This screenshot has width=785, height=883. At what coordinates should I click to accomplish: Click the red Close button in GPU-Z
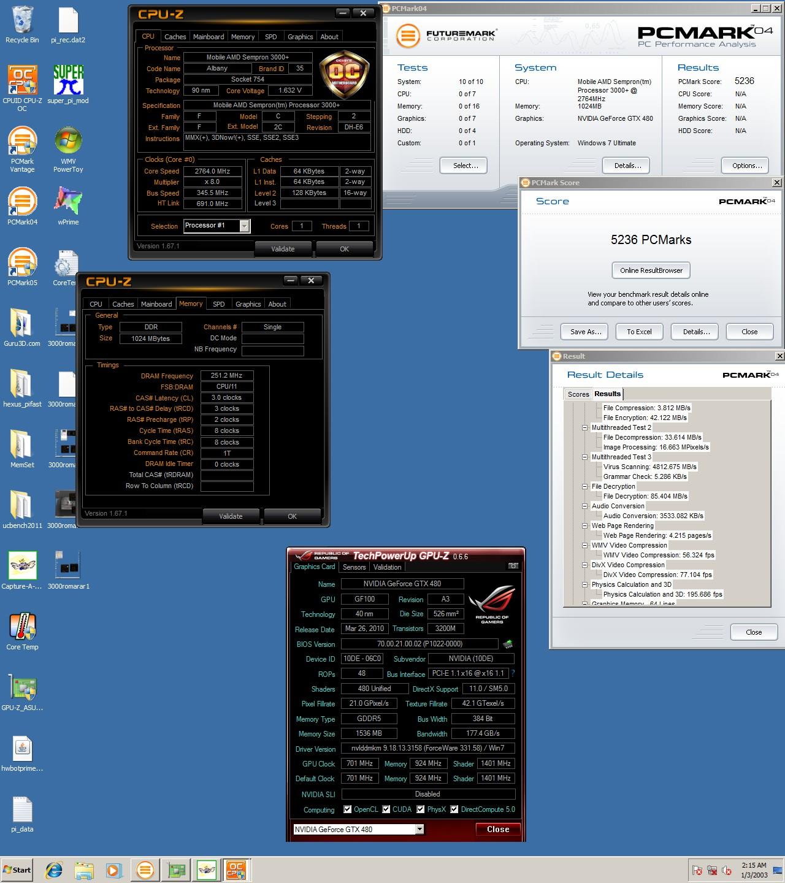[x=498, y=829]
